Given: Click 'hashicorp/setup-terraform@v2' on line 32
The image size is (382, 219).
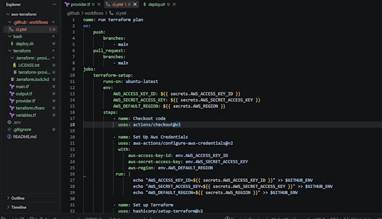Looking at the screenshot, I should 168,211.
